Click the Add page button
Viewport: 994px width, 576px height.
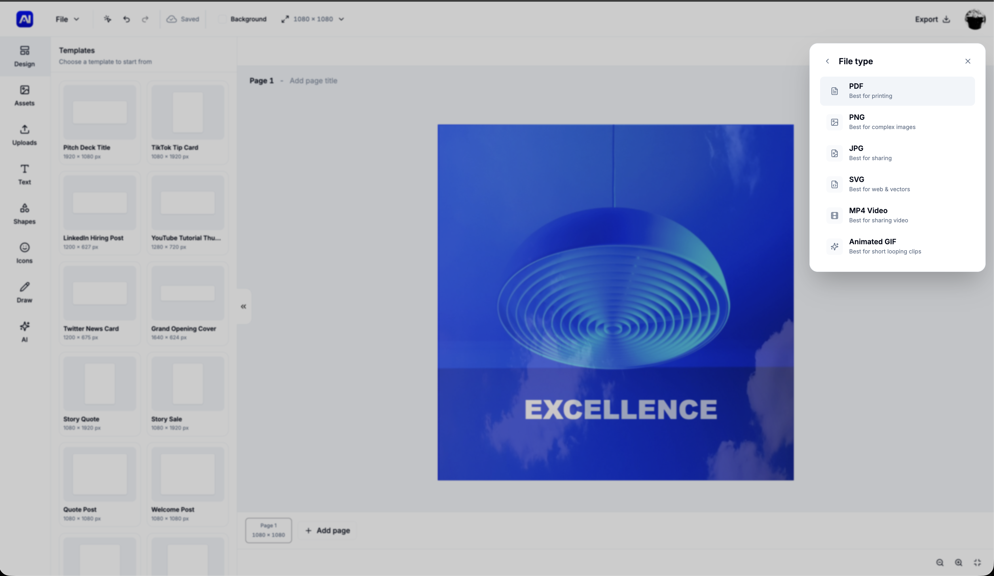[327, 530]
